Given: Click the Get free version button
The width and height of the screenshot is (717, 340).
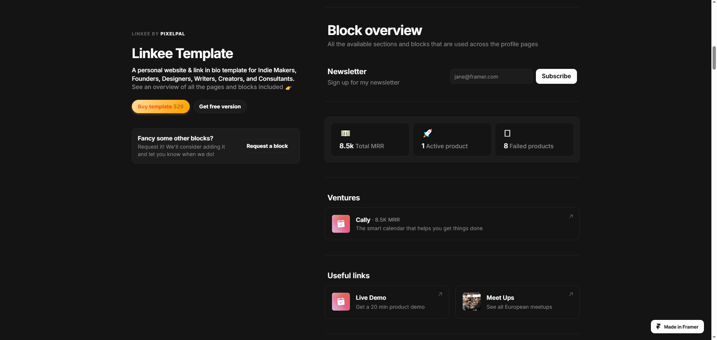Looking at the screenshot, I should 220,107.
